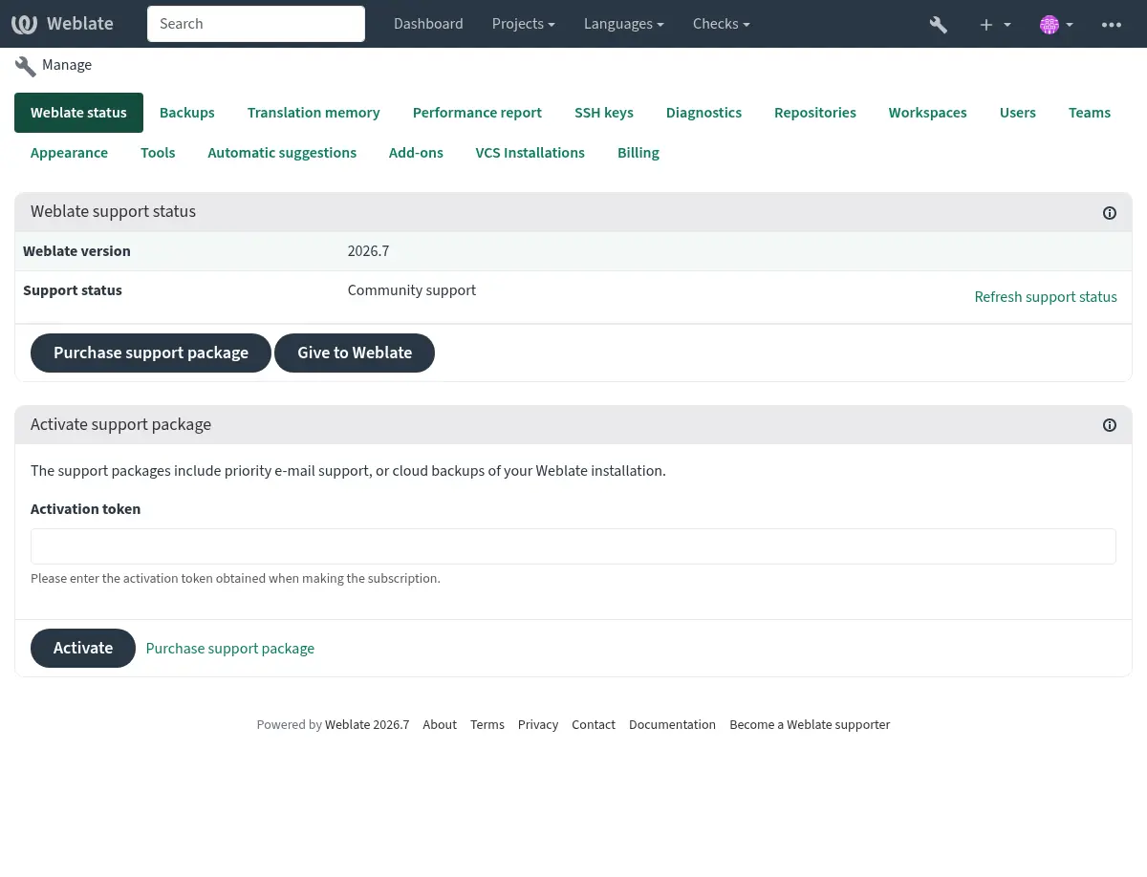This screenshot has width=1147, height=877.
Task: Click the dark Purchase support package button
Action: coord(151,353)
